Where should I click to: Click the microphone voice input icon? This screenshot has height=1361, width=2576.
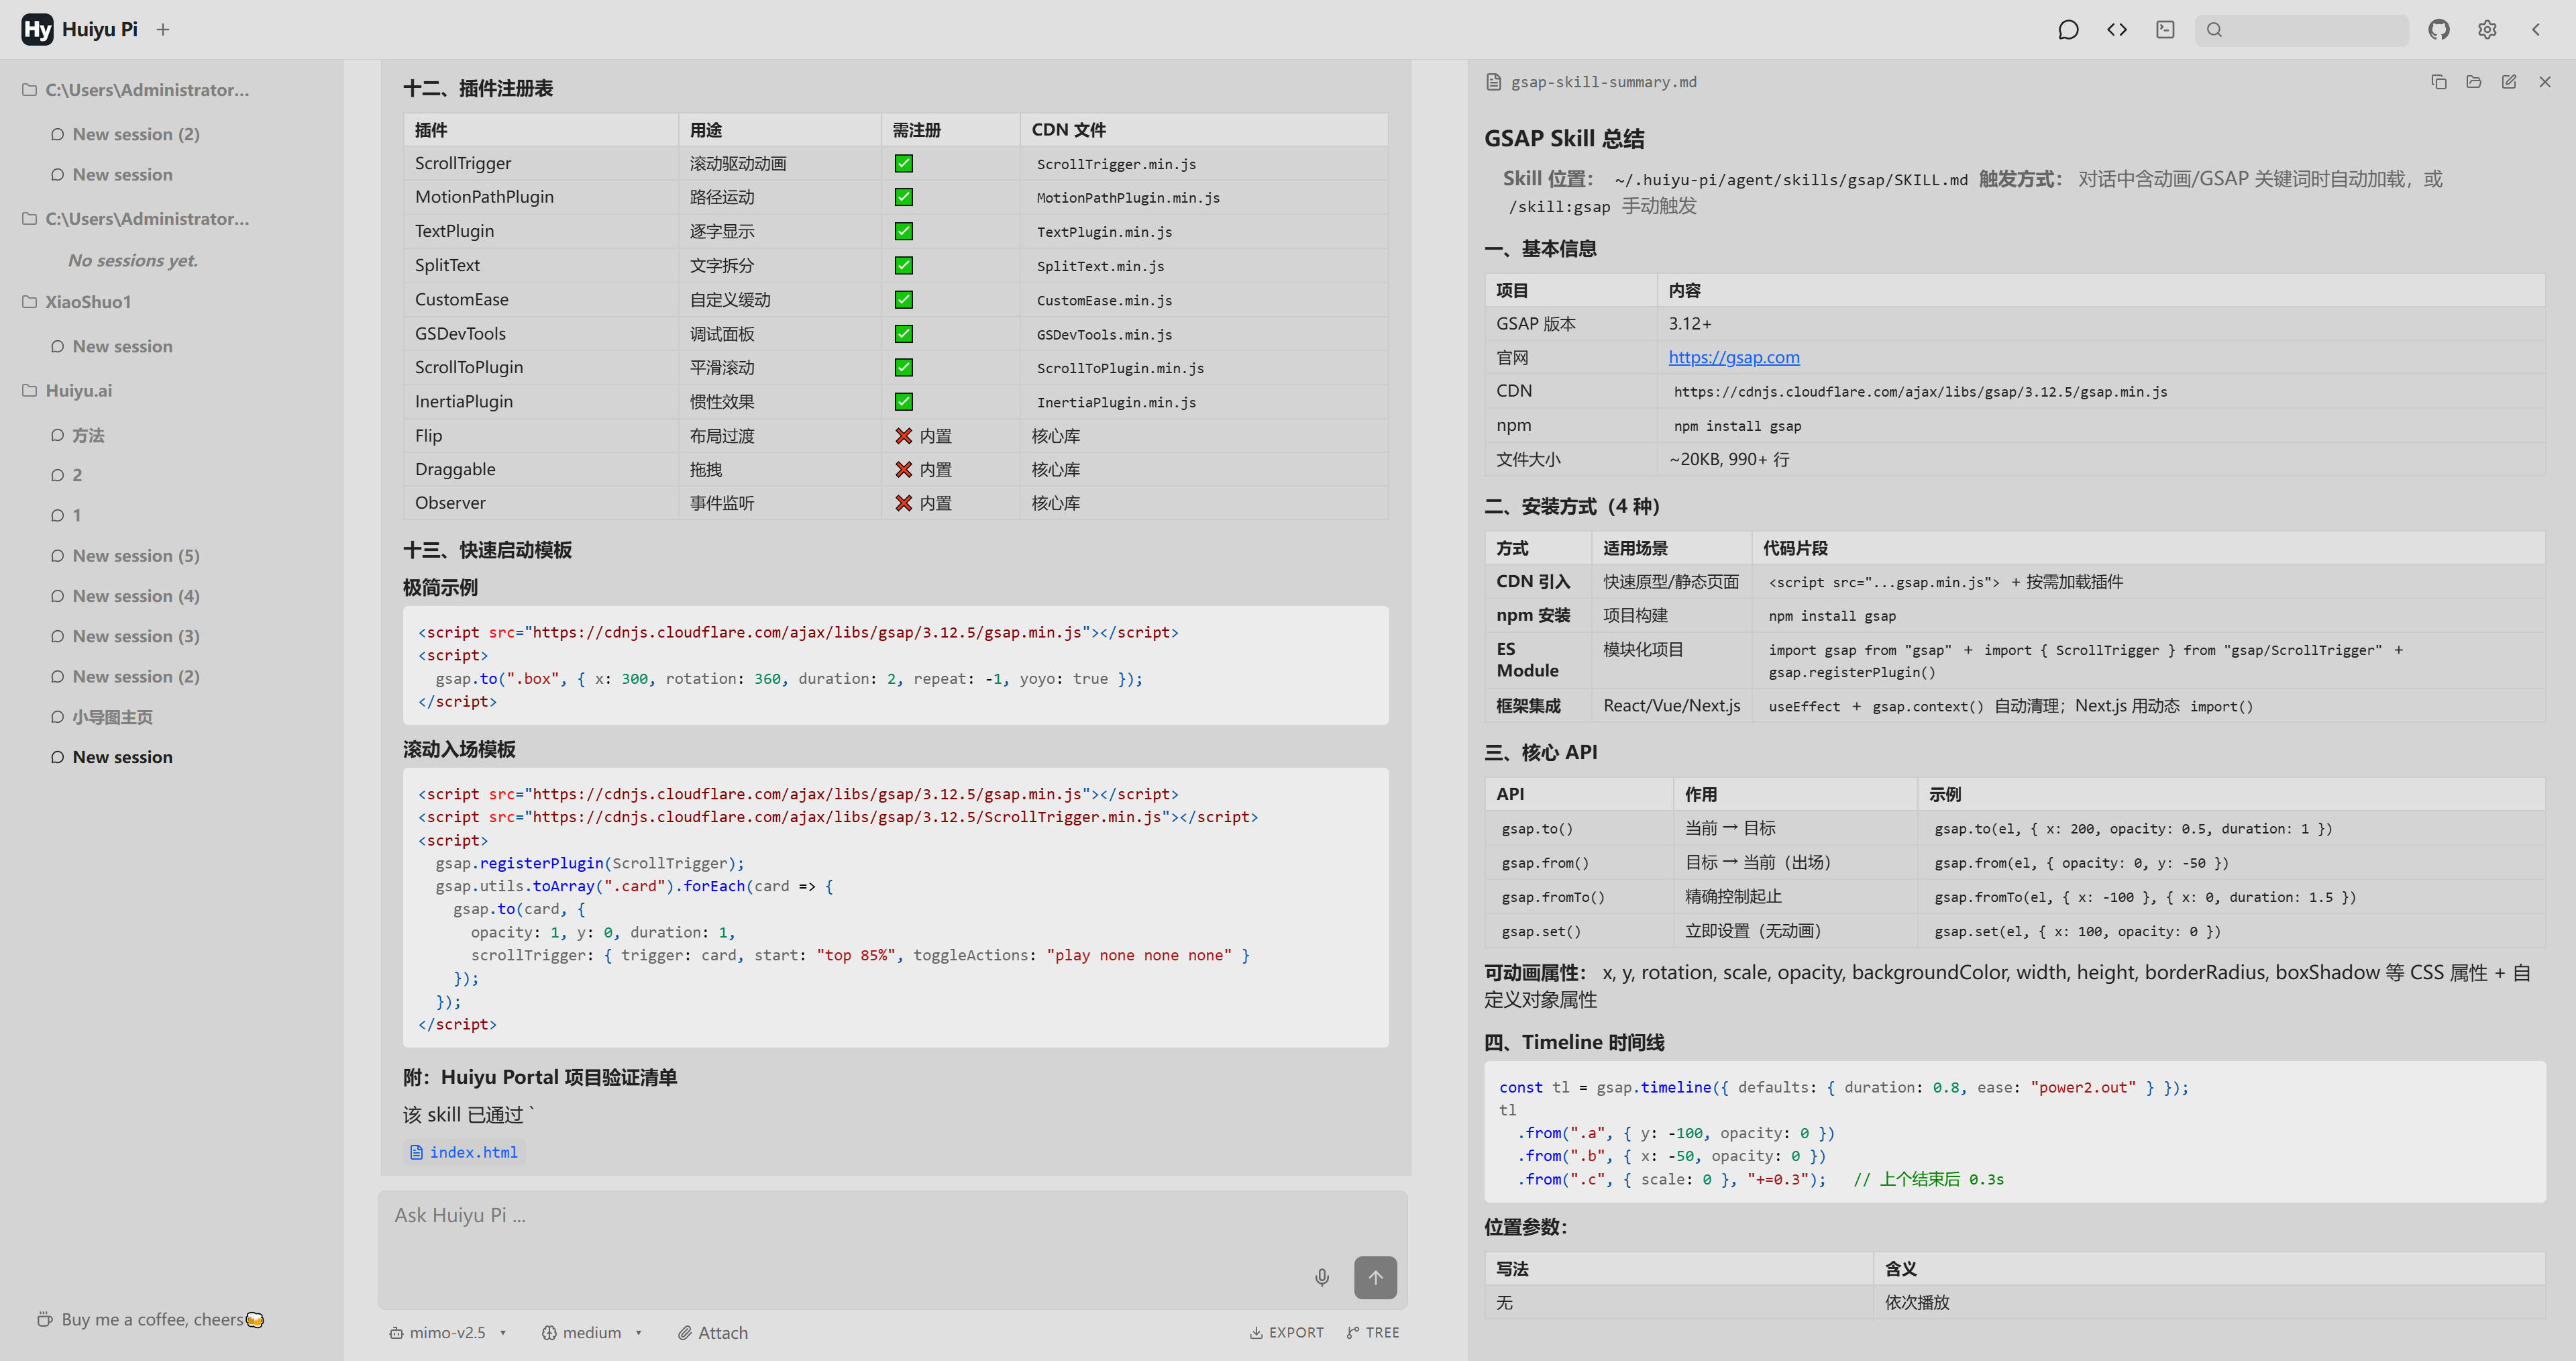pos(1322,1277)
